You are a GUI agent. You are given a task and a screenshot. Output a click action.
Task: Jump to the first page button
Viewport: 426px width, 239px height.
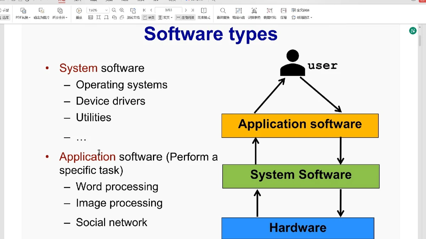point(144,10)
